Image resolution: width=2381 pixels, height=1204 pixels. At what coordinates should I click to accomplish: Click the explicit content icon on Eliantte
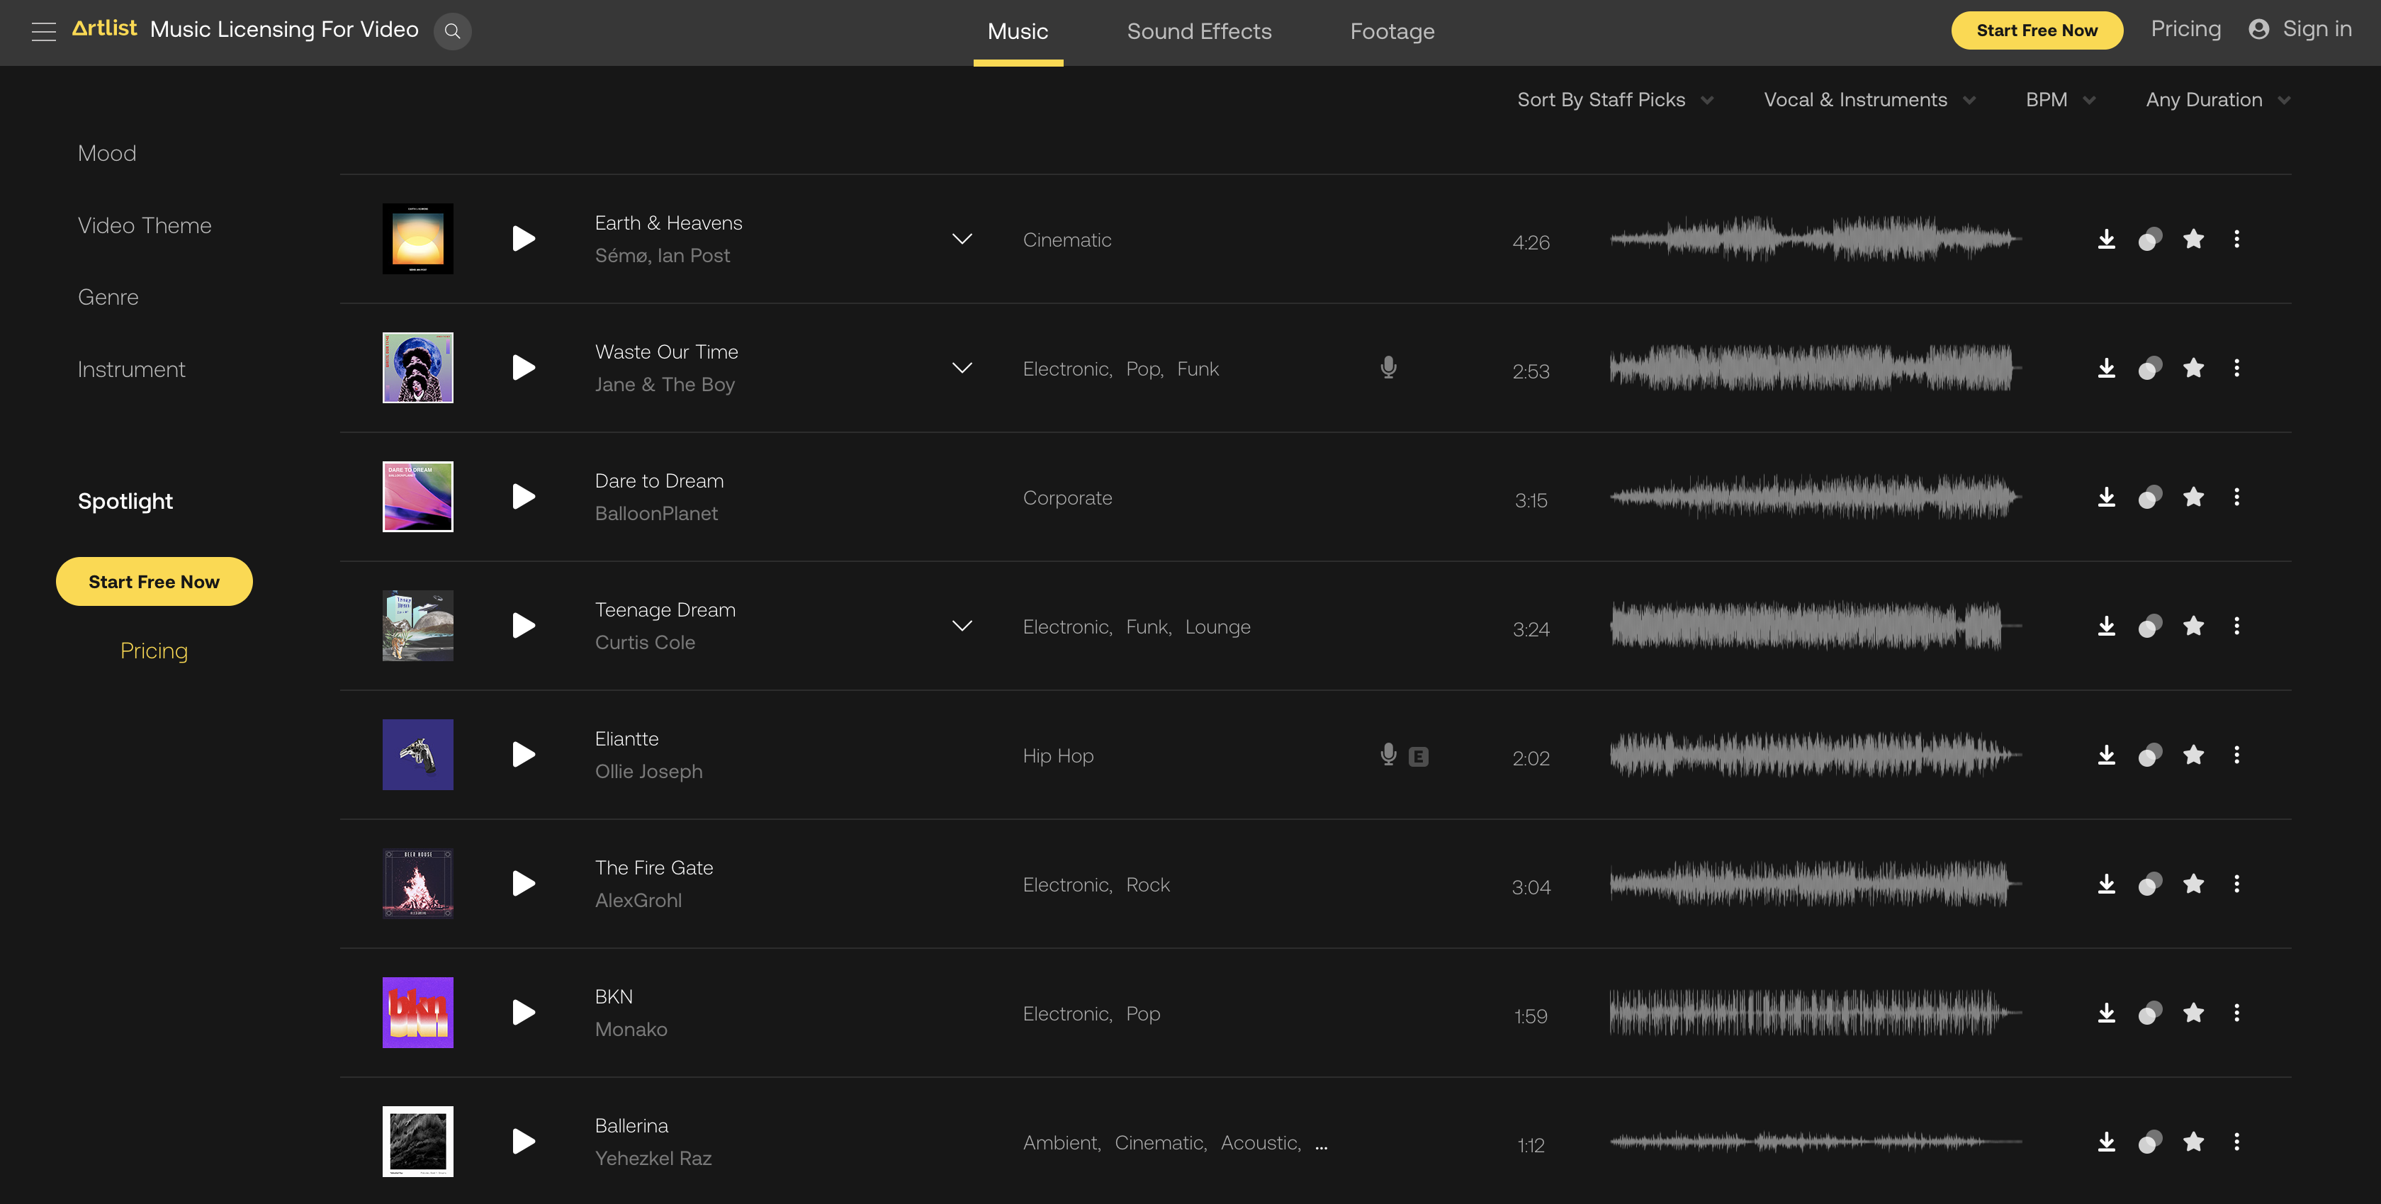coord(1419,756)
